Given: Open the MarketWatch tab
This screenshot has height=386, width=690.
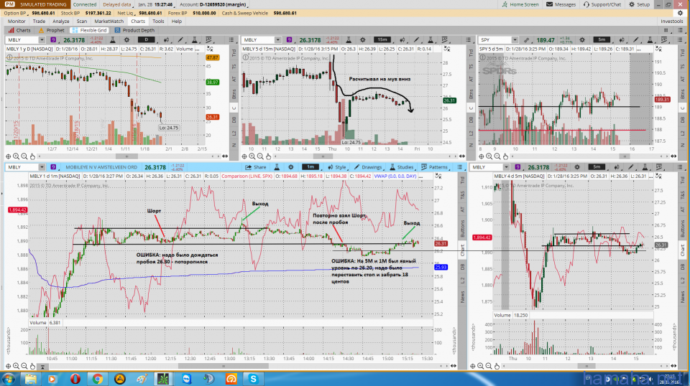Looking at the screenshot, I should click(x=109, y=21).
